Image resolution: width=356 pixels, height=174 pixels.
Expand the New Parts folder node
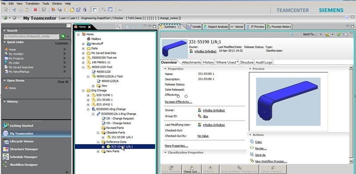pos(98,151)
